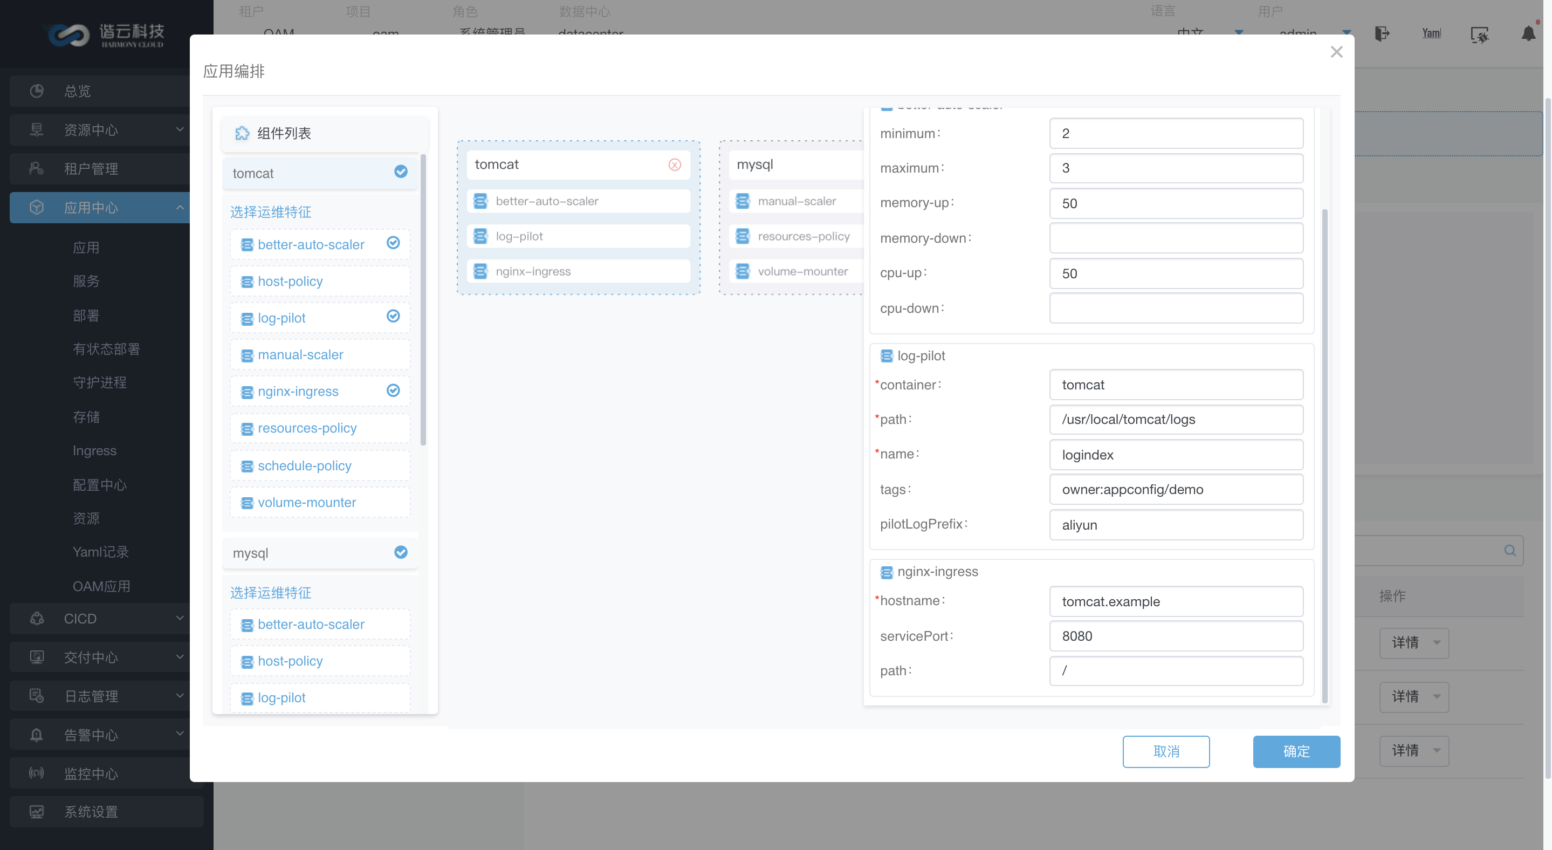The width and height of the screenshot is (1552, 850).
Task: Uncheck nginx-ingress trait for tomcat
Action: point(393,390)
